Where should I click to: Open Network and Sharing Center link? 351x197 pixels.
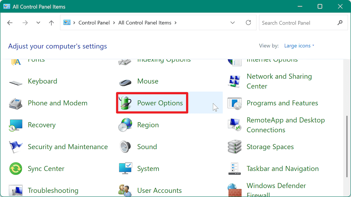[279, 81]
